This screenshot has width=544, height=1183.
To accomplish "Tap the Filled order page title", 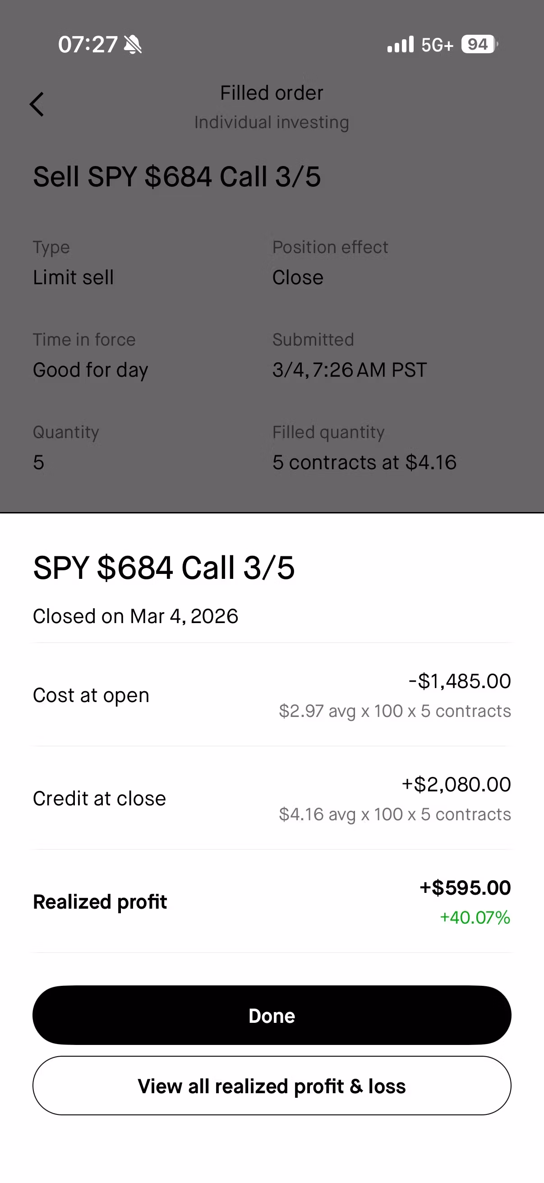I will [272, 93].
